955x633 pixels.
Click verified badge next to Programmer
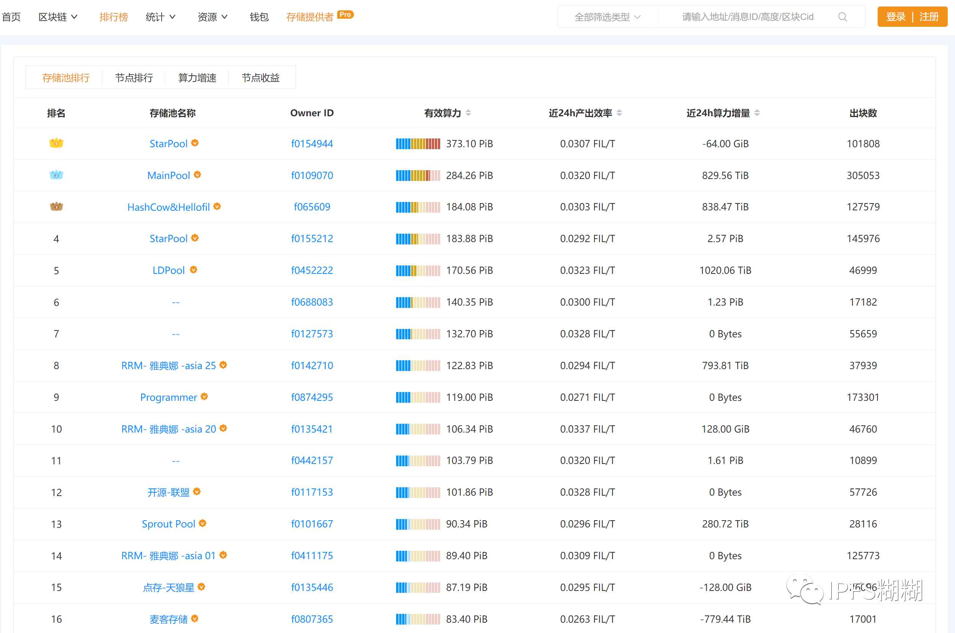click(x=204, y=396)
